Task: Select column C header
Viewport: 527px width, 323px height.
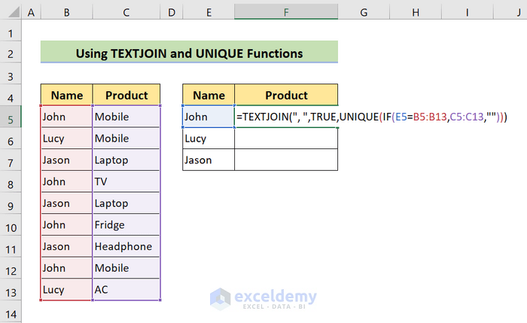Action: [126, 13]
